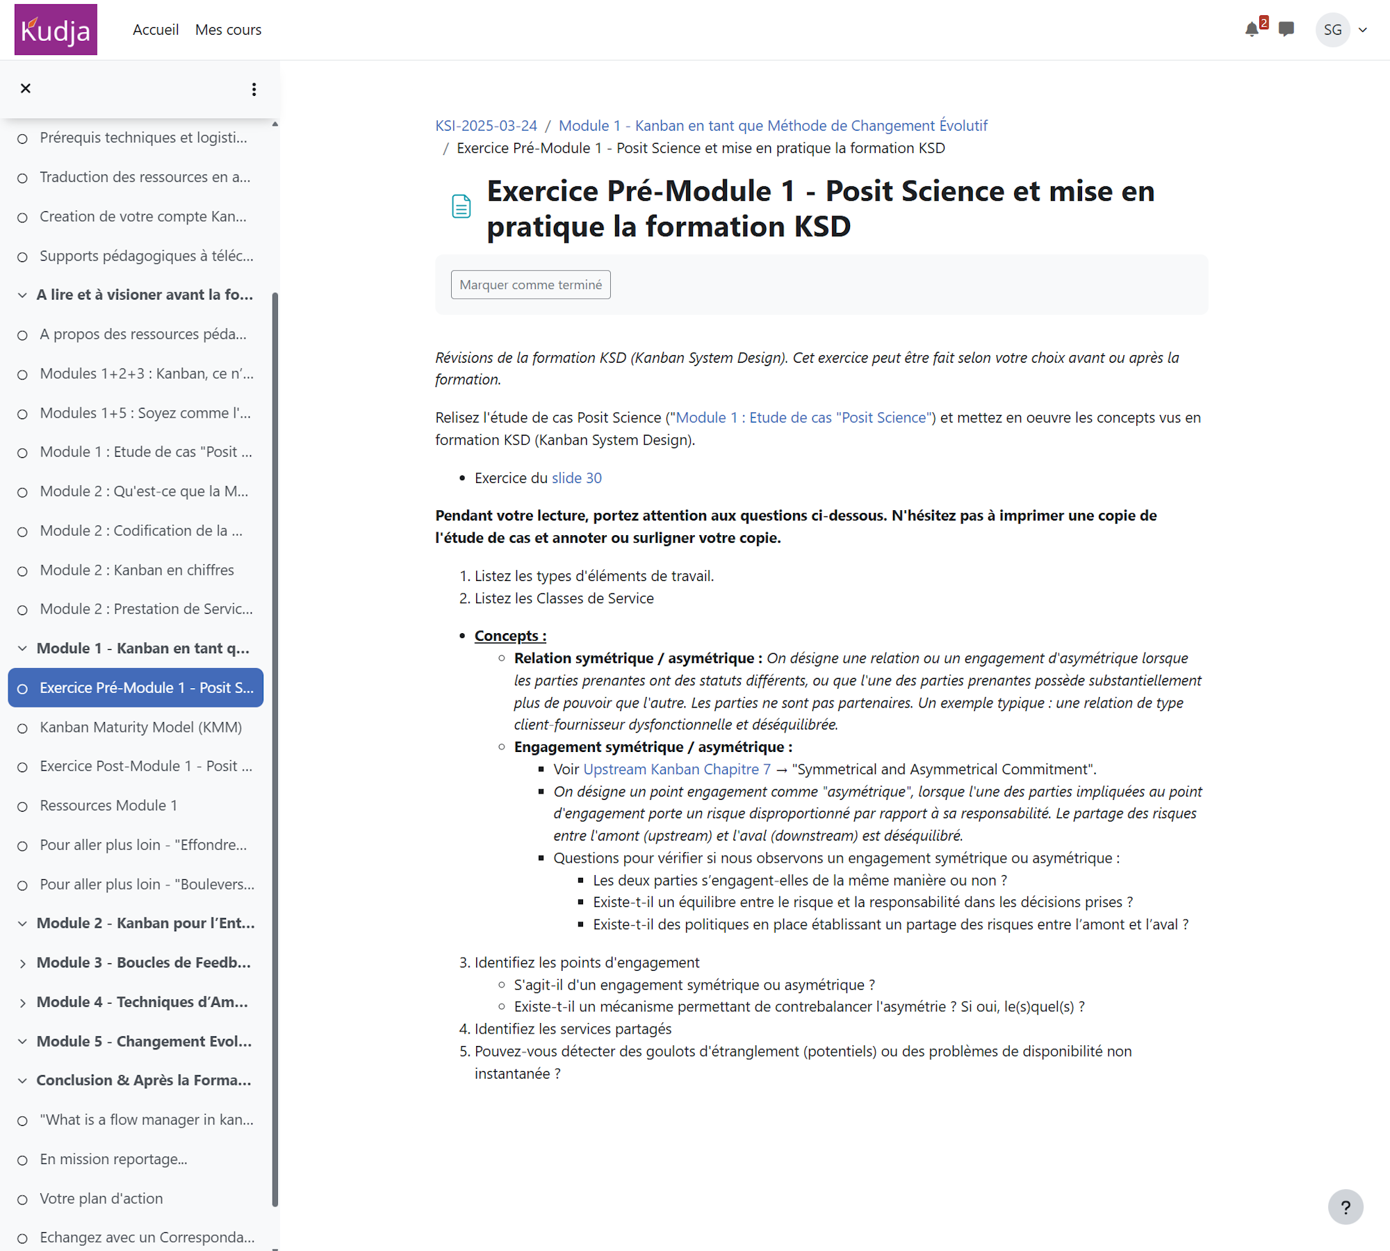Open 'A propos des ressources péda...' item
This screenshot has height=1251, width=1390.
click(x=143, y=334)
